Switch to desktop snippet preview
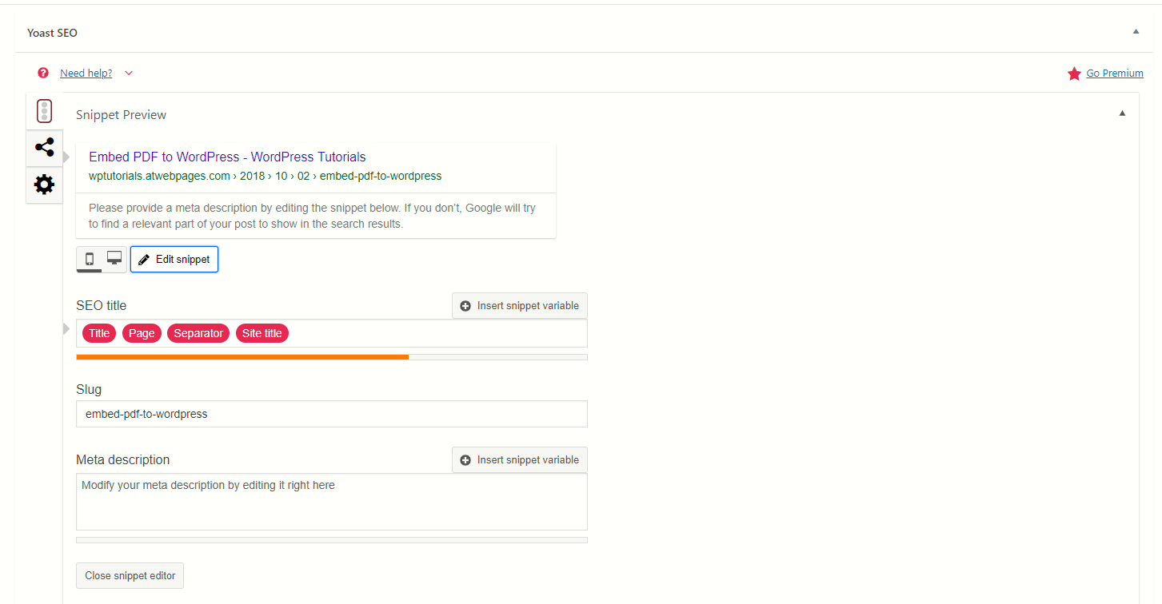Screen dimensions: 1162x604 point(114,259)
